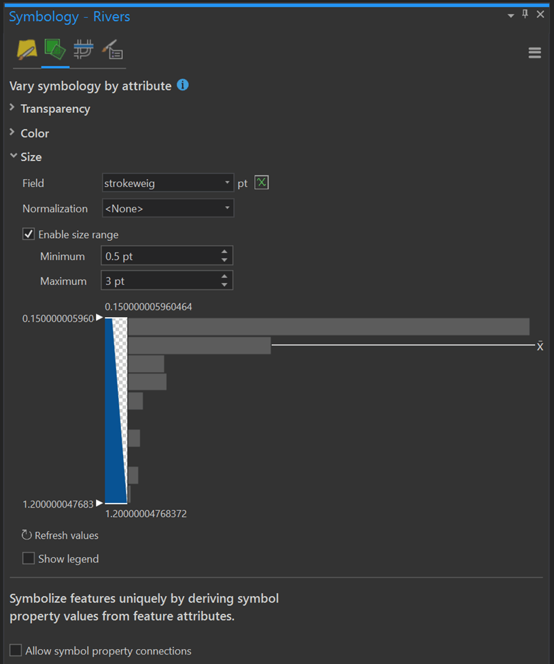554x664 pixels.
Task: Open the size expression builder icon
Action: (x=262, y=183)
